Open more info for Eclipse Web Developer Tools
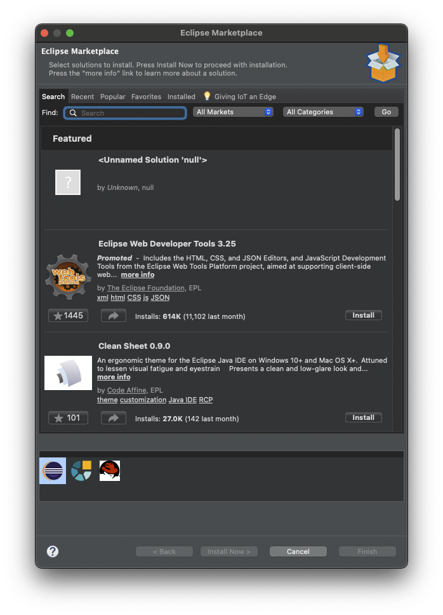Image resolution: width=443 pixels, height=615 pixels. pyautogui.click(x=138, y=274)
